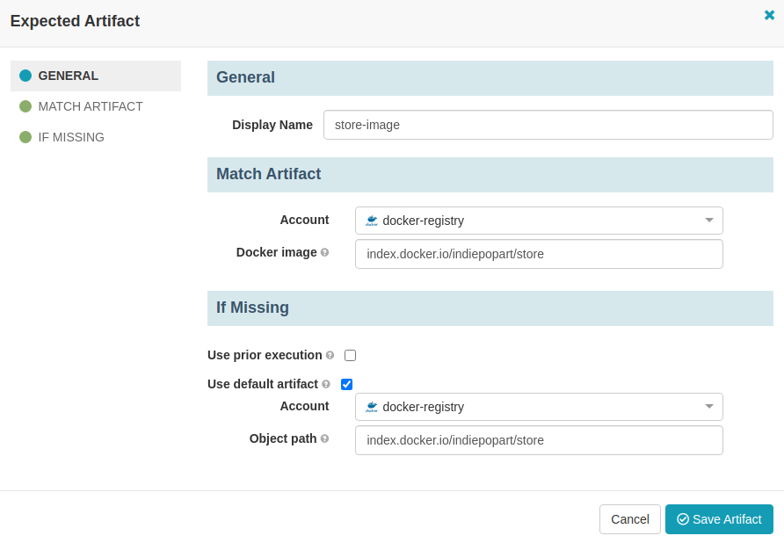This screenshot has width=784, height=543.
Task: Click the help icon beside Use default artifact
Action: 326,385
